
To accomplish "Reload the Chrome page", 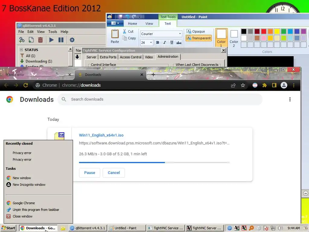I will coord(26,85).
